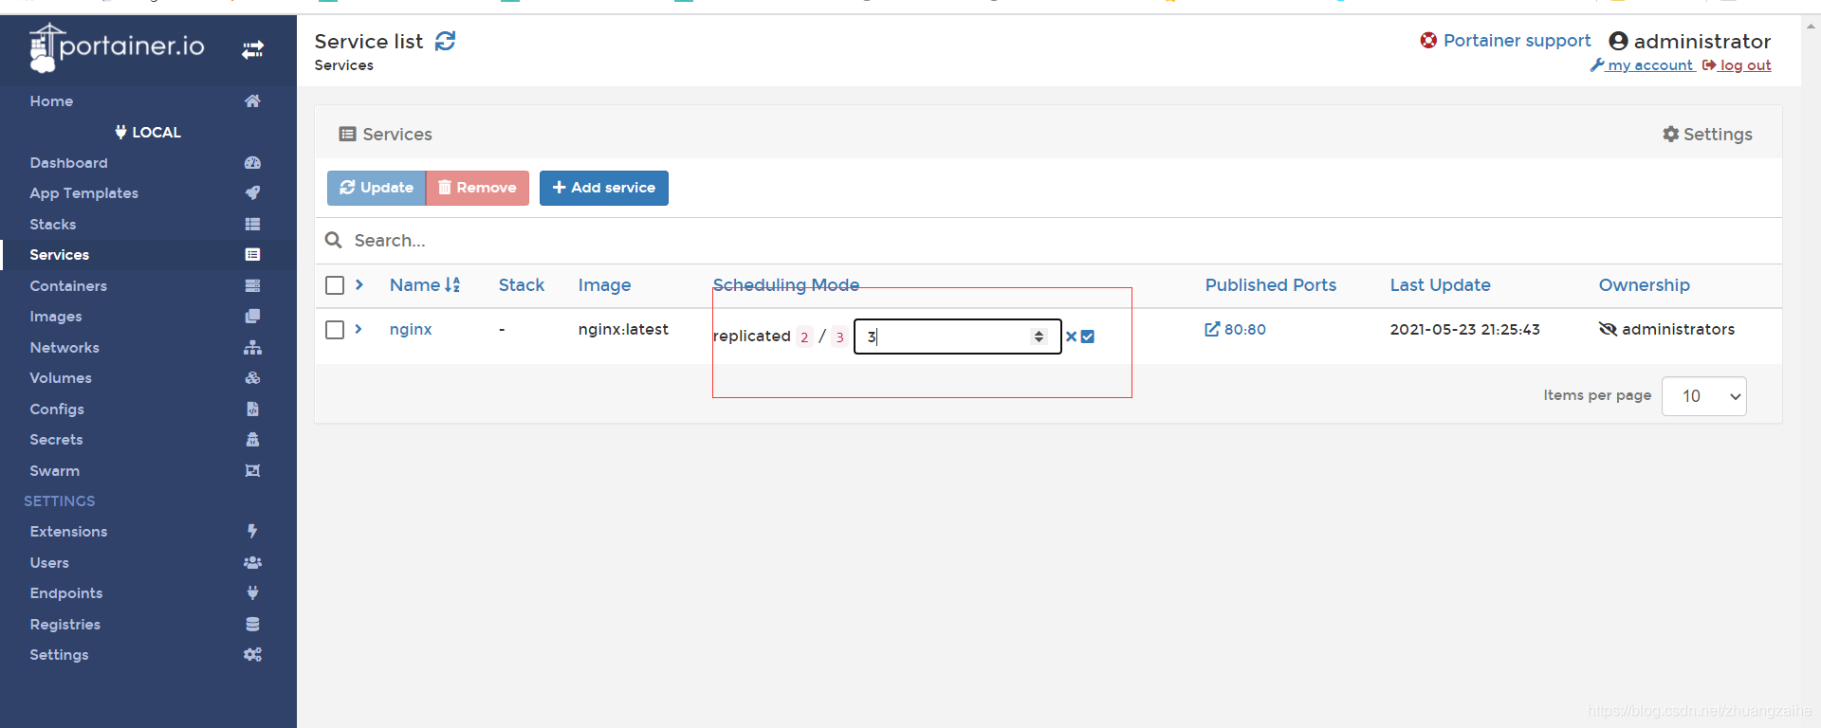The height and width of the screenshot is (728, 1821).
Task: Click Add service button
Action: click(604, 188)
